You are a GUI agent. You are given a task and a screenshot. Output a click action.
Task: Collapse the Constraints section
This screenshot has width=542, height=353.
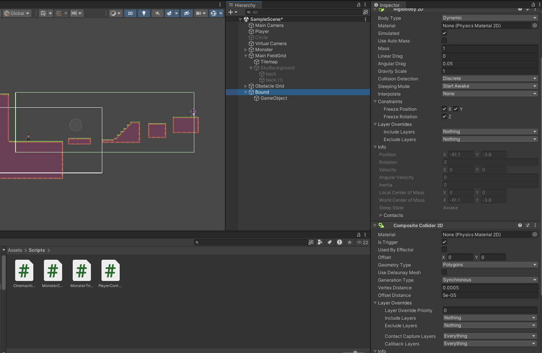(375, 102)
